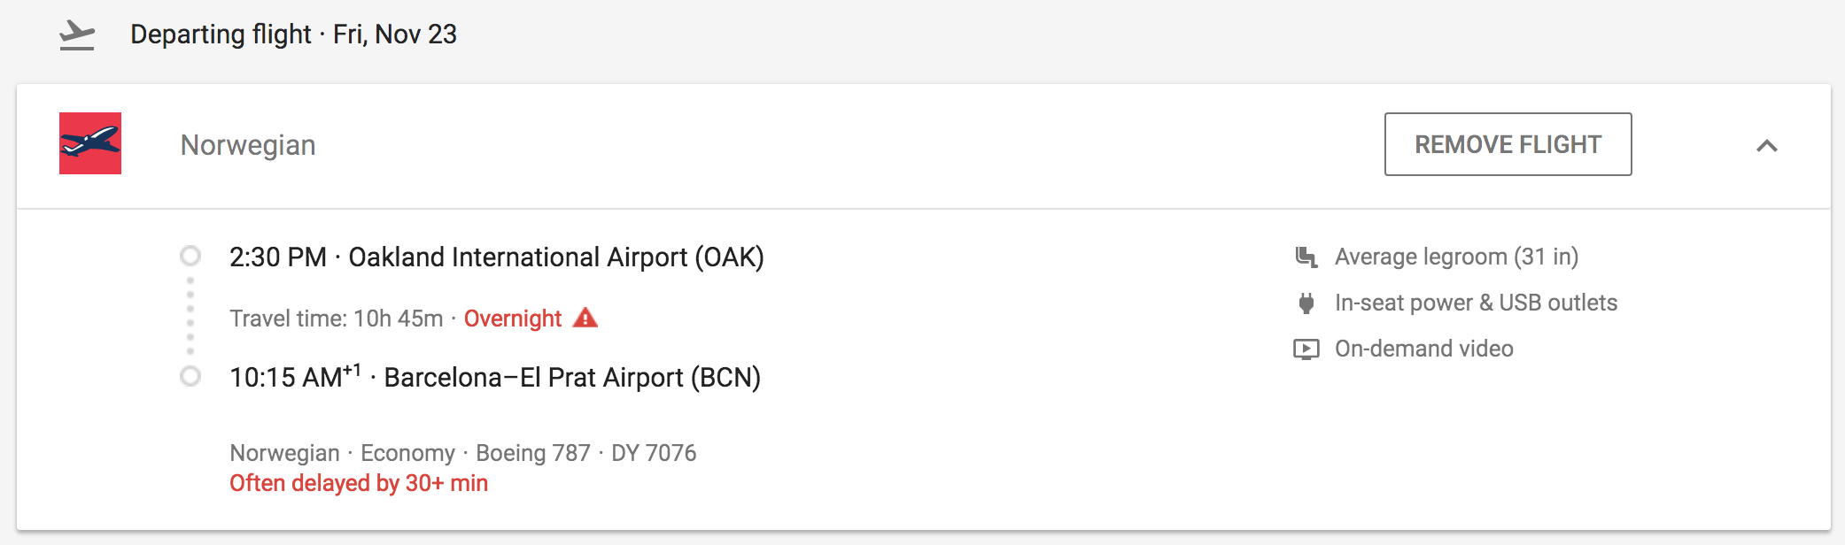Click the Travel time 10h 45m text

tap(337, 319)
